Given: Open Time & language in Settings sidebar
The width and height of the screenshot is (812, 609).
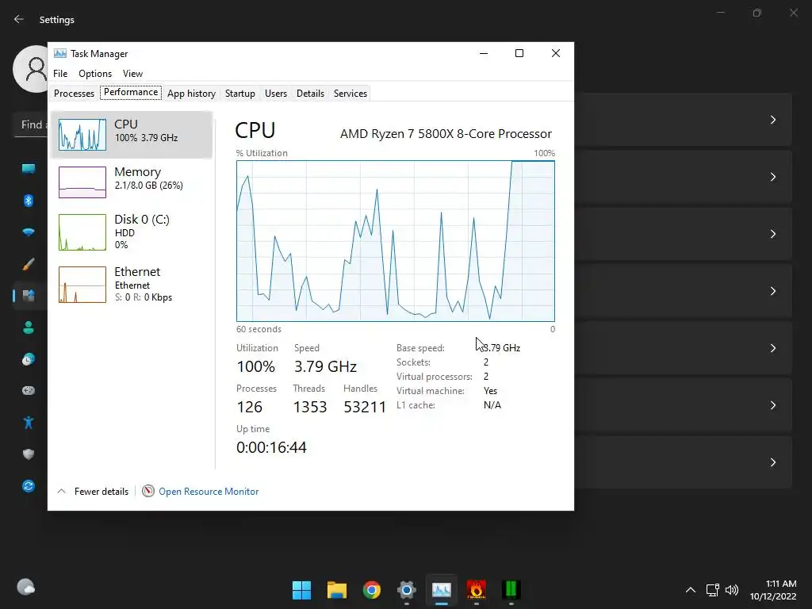Looking at the screenshot, I should coord(29,359).
